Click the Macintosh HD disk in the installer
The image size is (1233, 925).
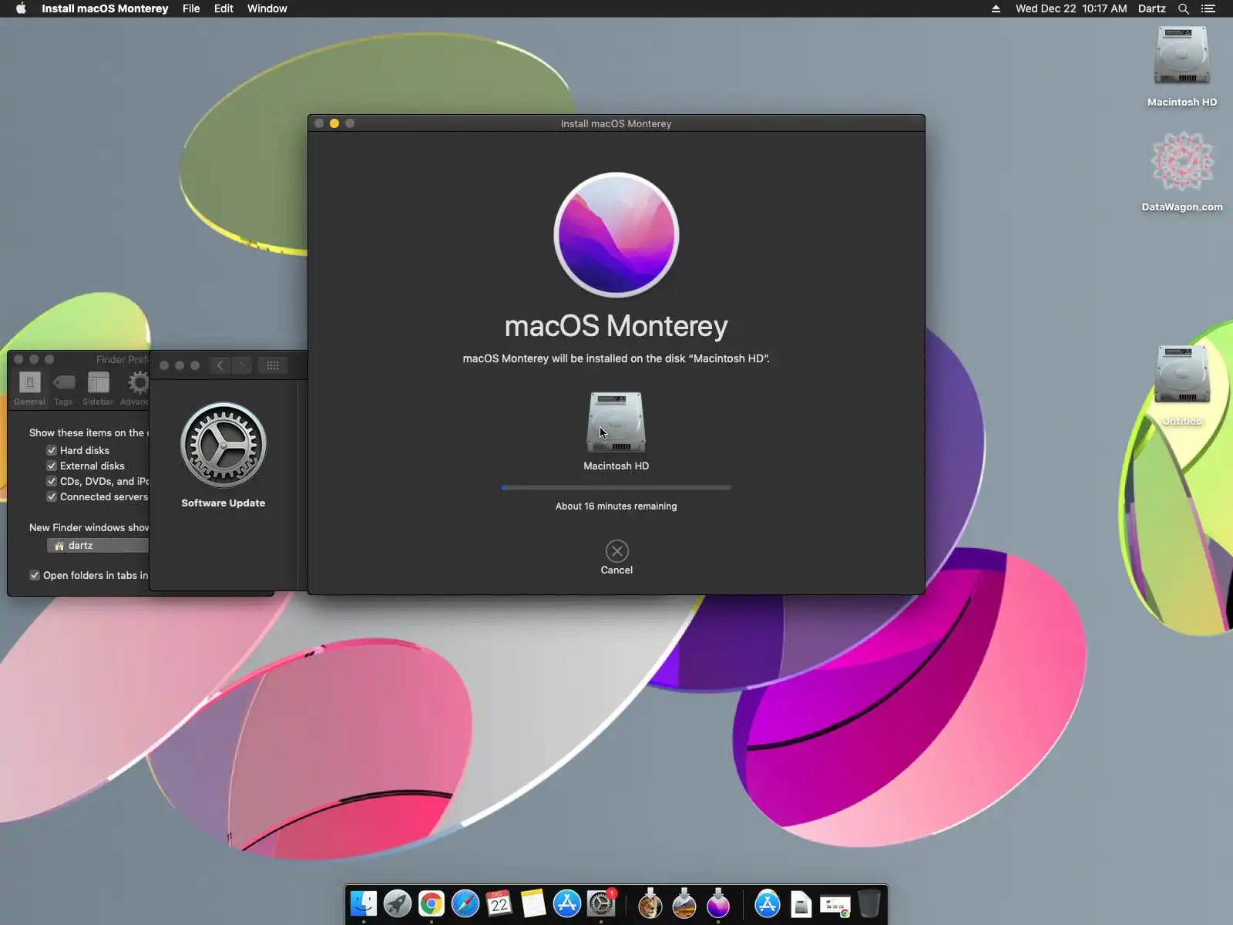point(616,422)
